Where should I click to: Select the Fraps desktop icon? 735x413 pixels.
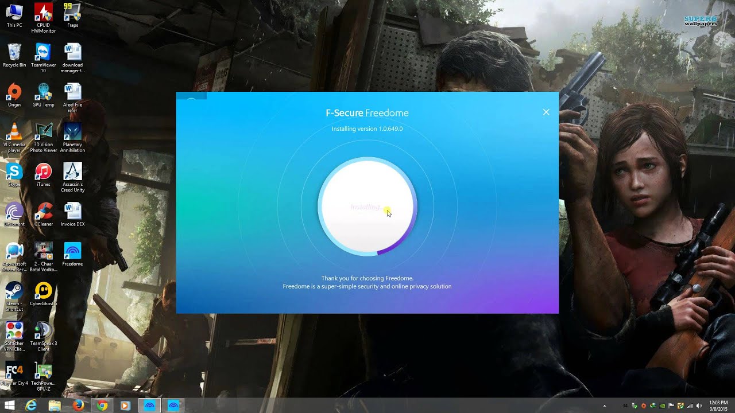[x=72, y=16]
